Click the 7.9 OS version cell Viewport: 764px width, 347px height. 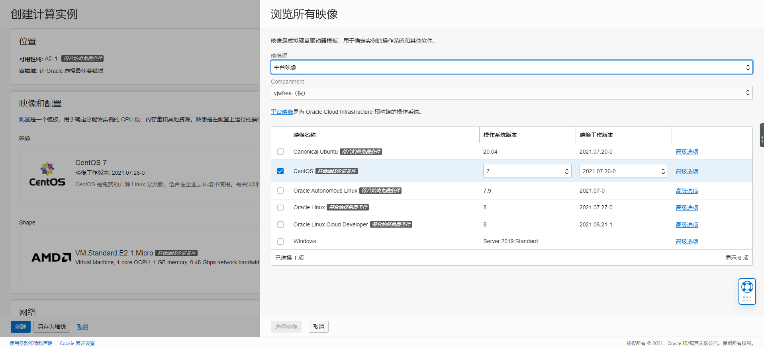(487, 191)
